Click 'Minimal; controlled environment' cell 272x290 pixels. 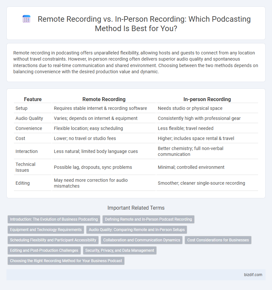tap(207, 167)
